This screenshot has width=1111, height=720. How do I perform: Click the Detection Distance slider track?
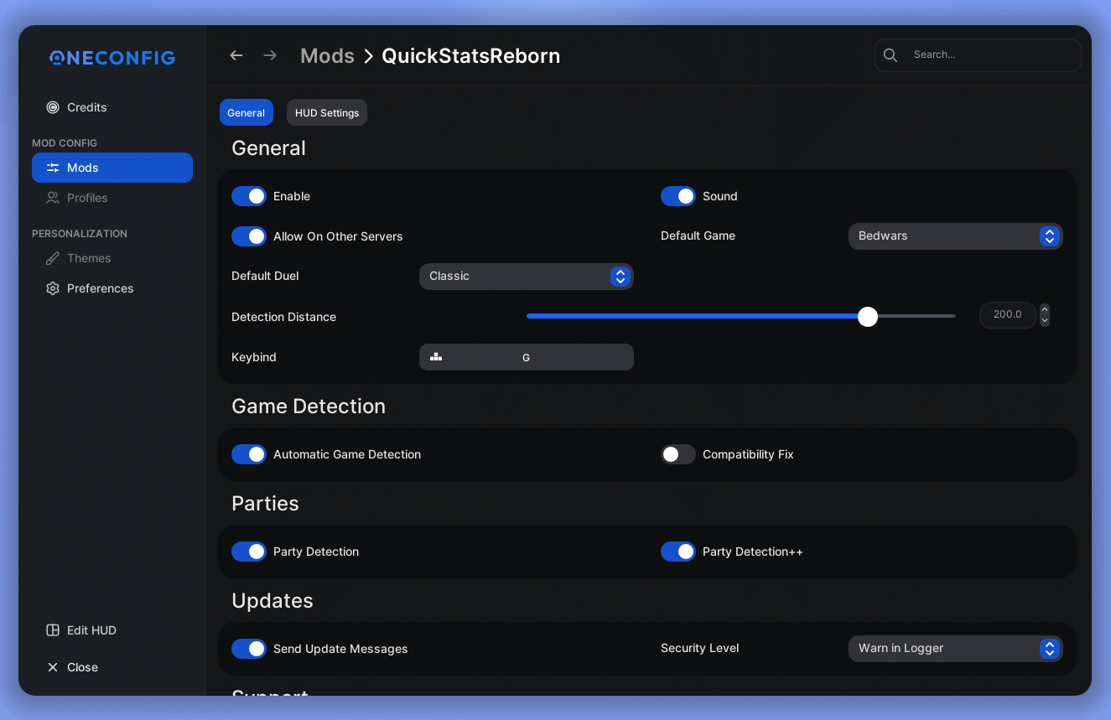[x=741, y=316]
